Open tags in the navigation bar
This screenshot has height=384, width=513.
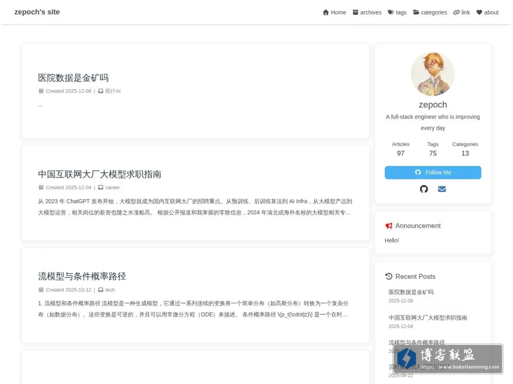397,12
